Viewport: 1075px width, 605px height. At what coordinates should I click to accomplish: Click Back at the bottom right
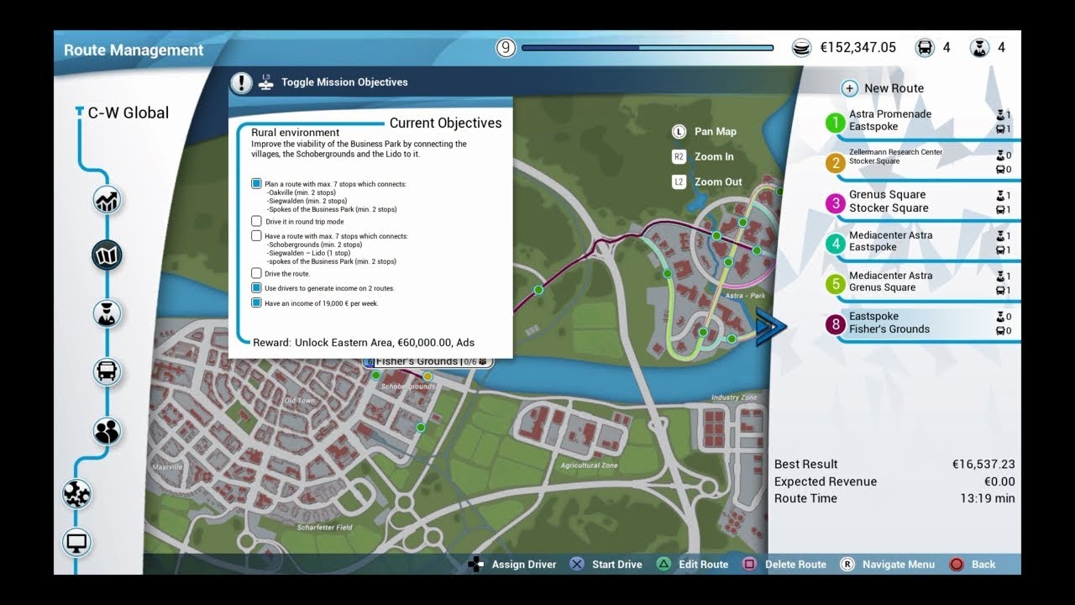click(x=983, y=565)
